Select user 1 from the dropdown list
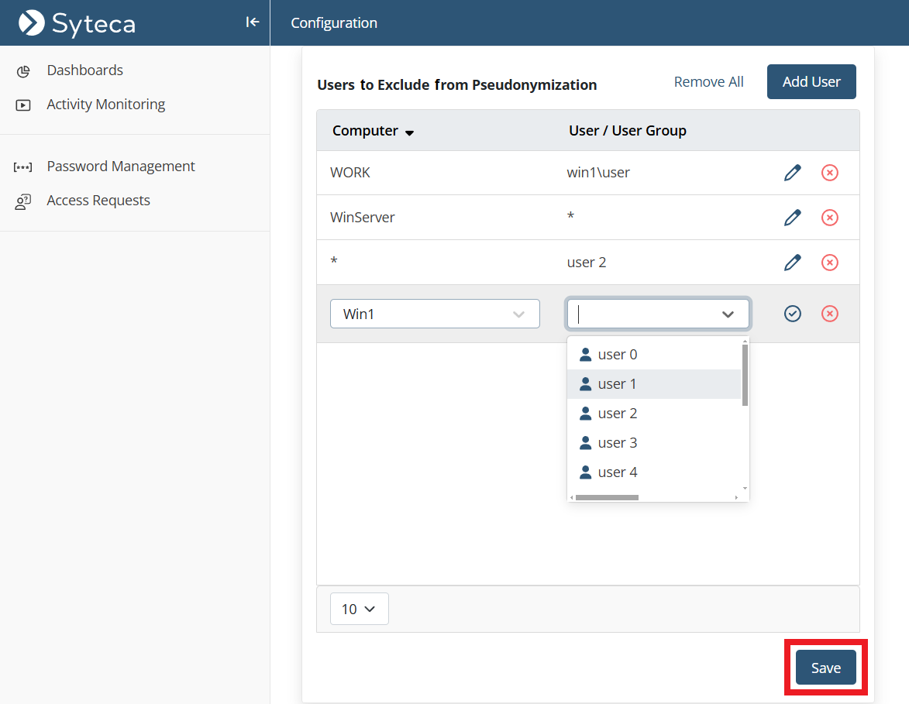 [617, 384]
